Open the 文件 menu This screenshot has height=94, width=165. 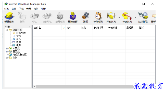pos(14,9)
